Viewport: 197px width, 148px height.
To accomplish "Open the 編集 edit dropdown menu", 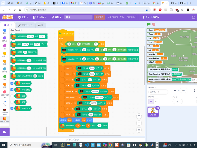I will 56,17.
